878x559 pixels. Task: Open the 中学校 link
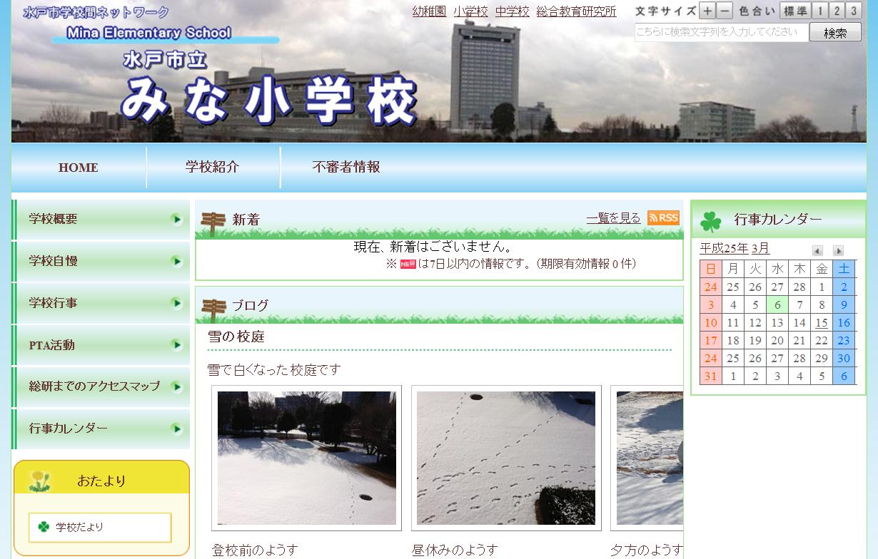513,11
